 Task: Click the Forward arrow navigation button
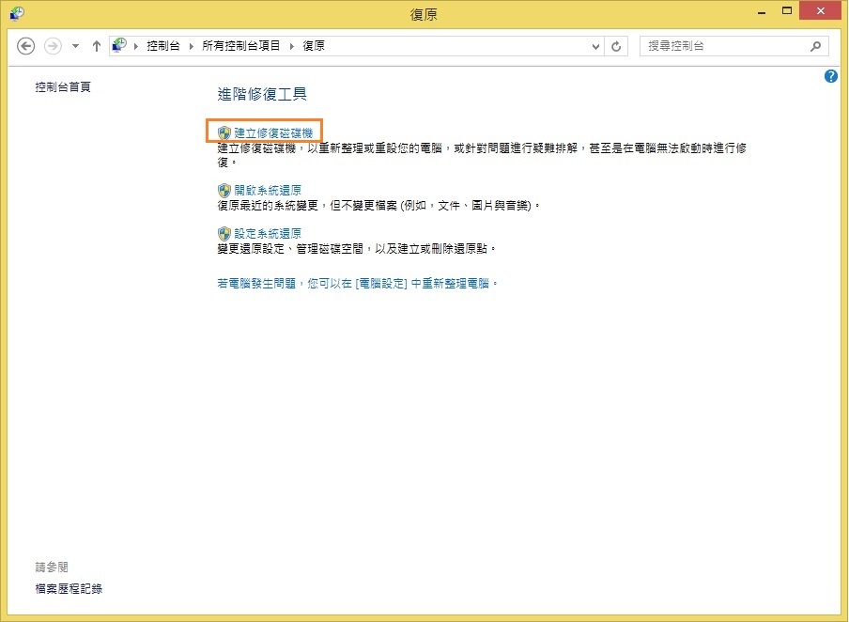(53, 46)
